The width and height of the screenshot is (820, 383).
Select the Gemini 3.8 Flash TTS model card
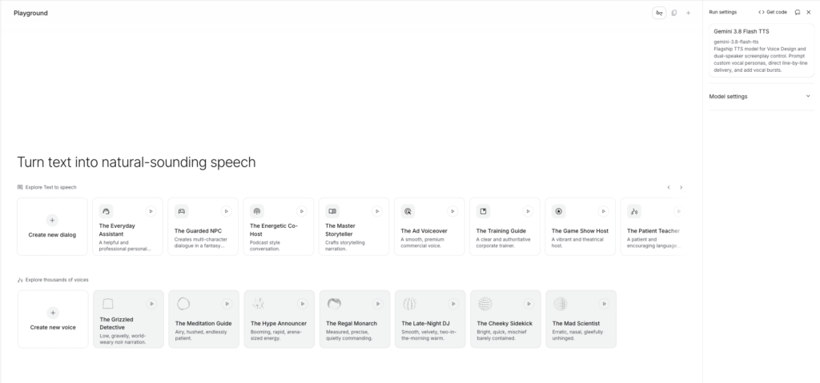click(762, 50)
